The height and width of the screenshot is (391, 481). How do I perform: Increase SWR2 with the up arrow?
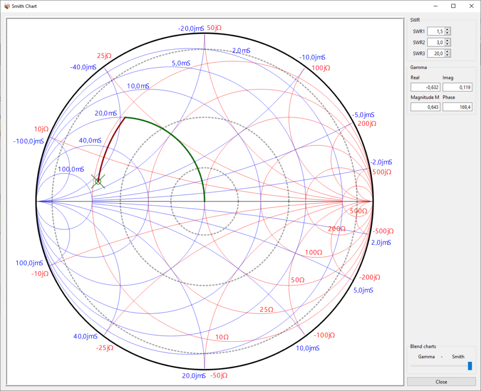click(x=448, y=41)
